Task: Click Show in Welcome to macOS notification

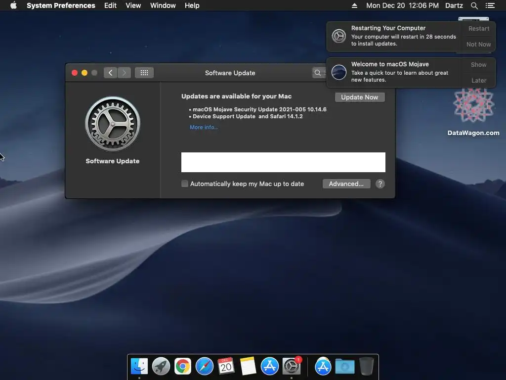Action: [x=478, y=65]
